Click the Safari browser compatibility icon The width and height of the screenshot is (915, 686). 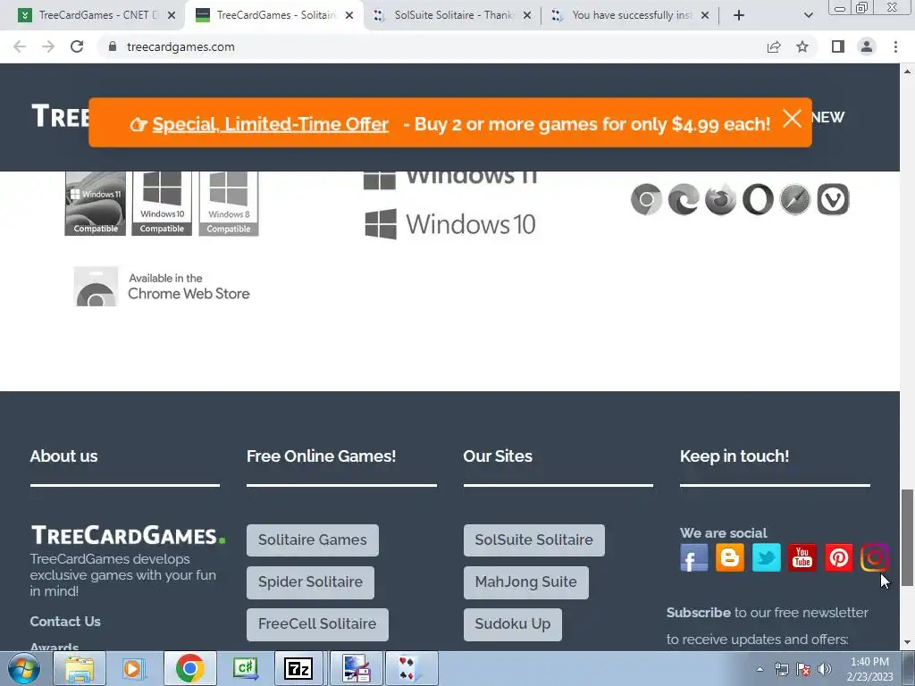click(795, 199)
